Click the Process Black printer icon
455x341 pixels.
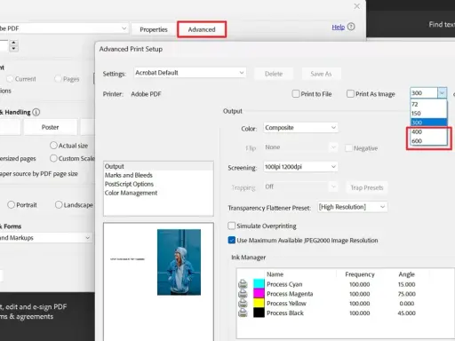pos(243,313)
